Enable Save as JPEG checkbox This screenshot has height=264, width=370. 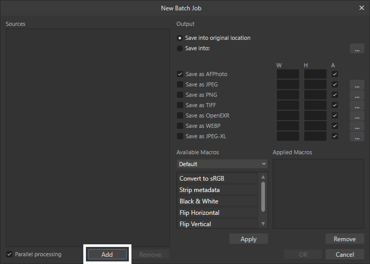[x=180, y=84]
